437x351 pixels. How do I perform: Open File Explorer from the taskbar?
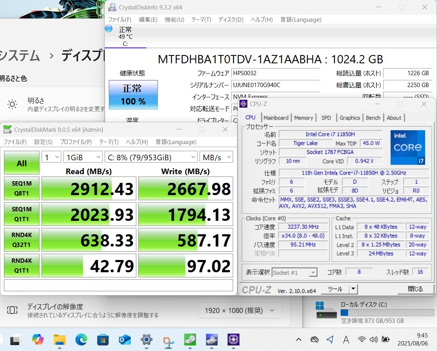59,340
